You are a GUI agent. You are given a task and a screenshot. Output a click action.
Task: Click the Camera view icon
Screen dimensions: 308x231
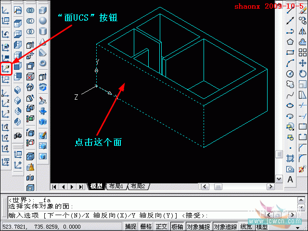pos(18,135)
